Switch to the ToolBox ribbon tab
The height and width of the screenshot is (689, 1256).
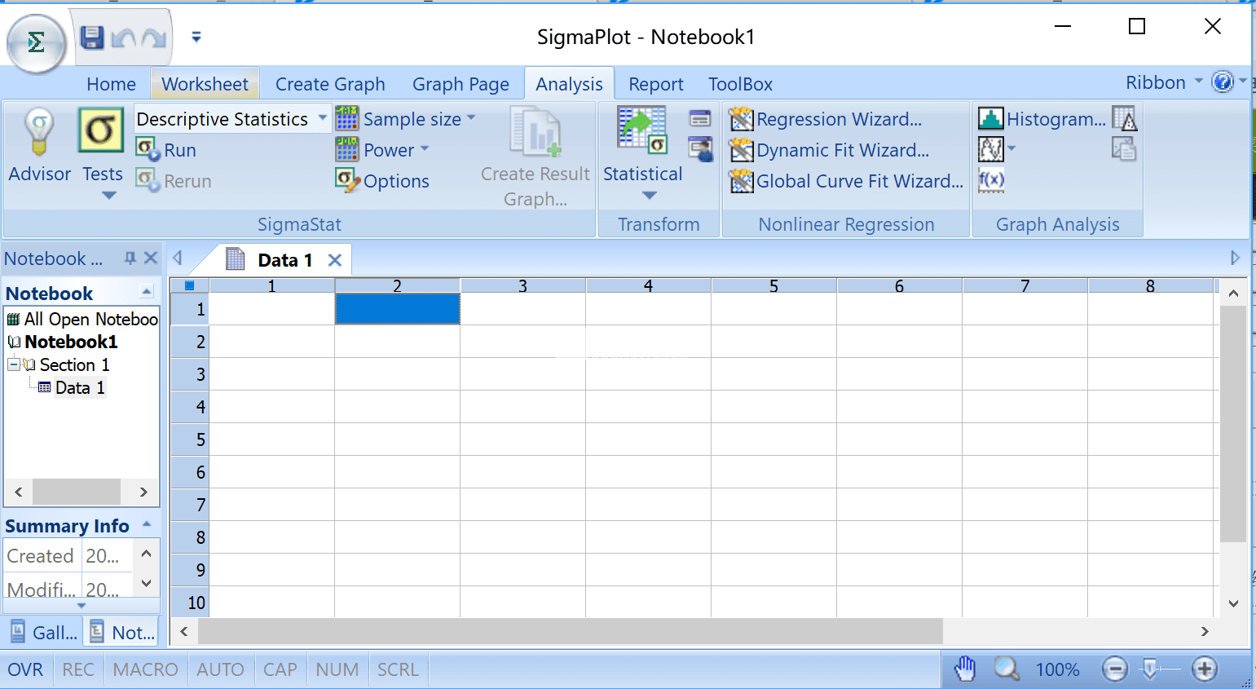(740, 84)
